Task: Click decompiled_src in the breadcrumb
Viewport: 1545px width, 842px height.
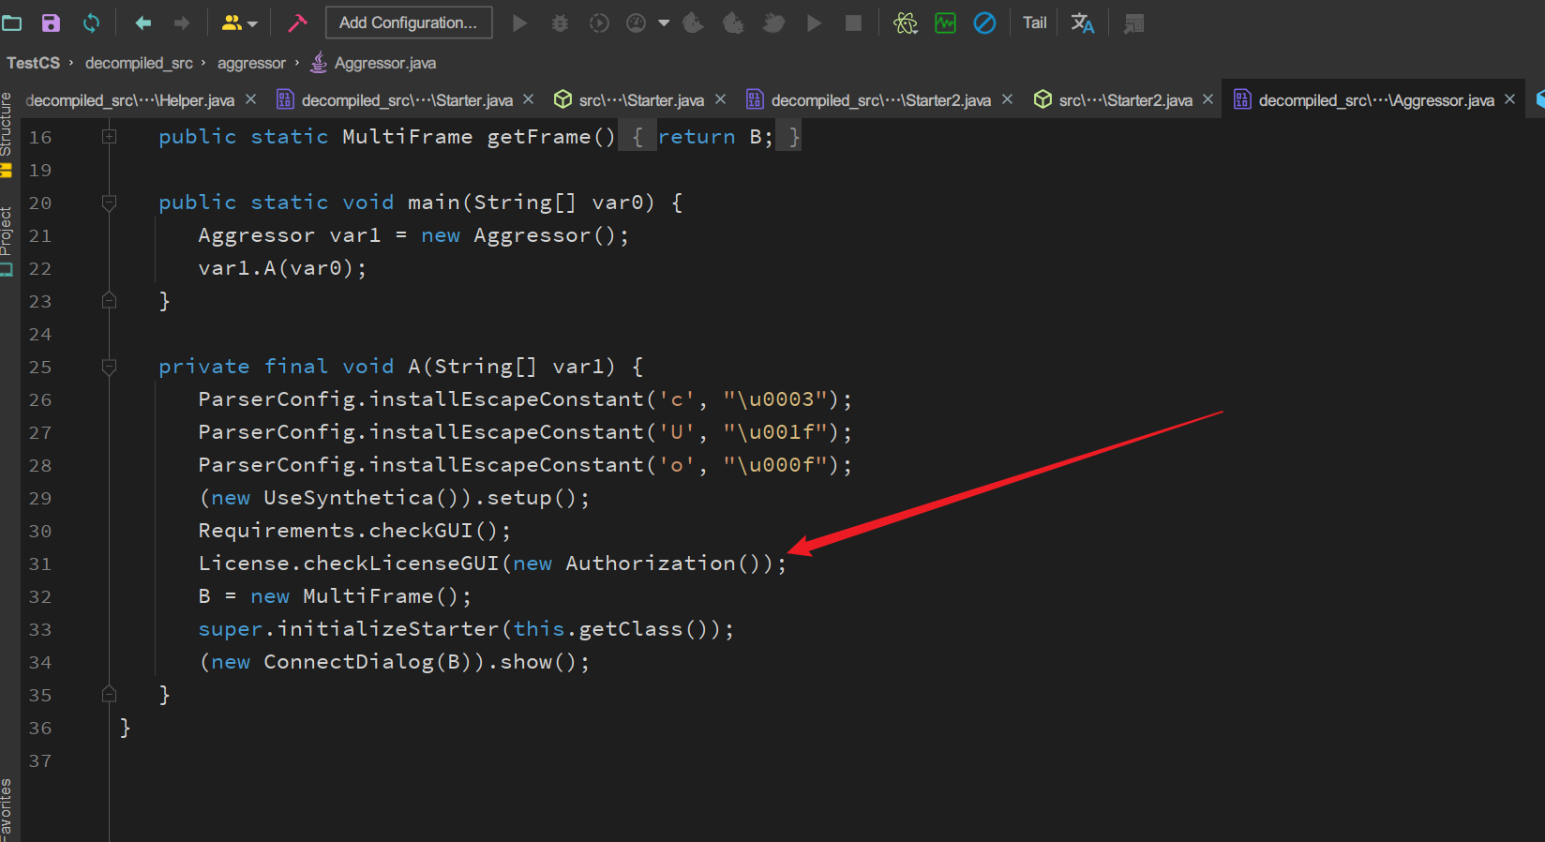Action: [139, 63]
